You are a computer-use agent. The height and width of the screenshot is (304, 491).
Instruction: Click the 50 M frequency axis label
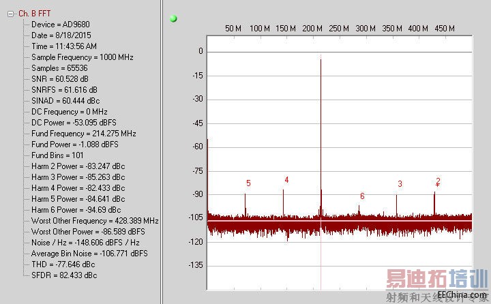point(233,29)
